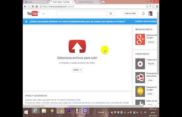Open Internet Explorer from the taskbar

(x=35, y=110)
